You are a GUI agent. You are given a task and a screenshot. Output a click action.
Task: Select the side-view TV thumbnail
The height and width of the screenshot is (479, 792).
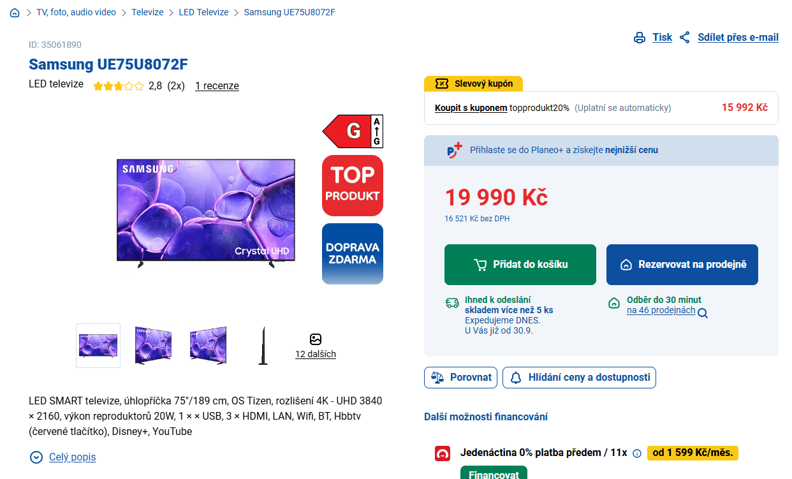pos(263,346)
